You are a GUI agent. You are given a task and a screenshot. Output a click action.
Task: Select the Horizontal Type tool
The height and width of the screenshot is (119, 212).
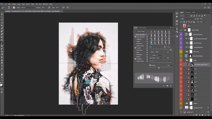click(x=2, y=66)
